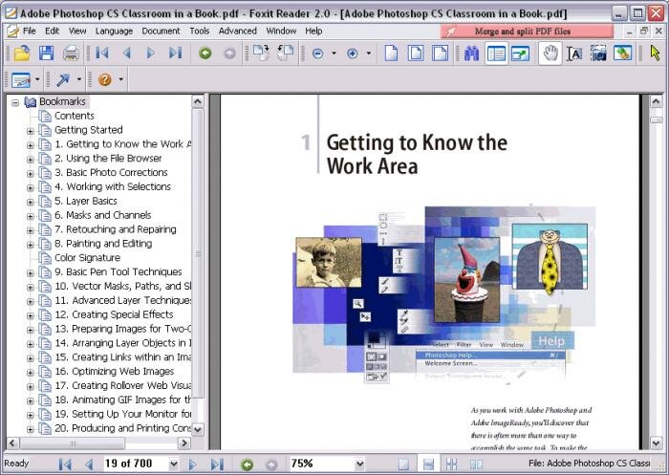Screen dimensions: 669x475
Task: Print the PDF using the printer icon
Action: (72, 54)
